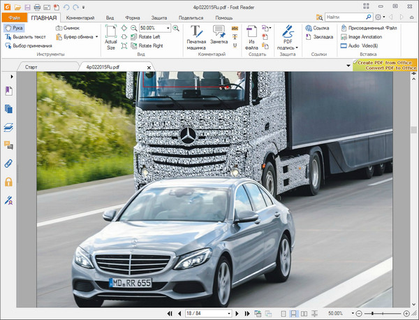Open the 18 / 84 page number dropdown
The image size is (419, 320).
click(229, 313)
